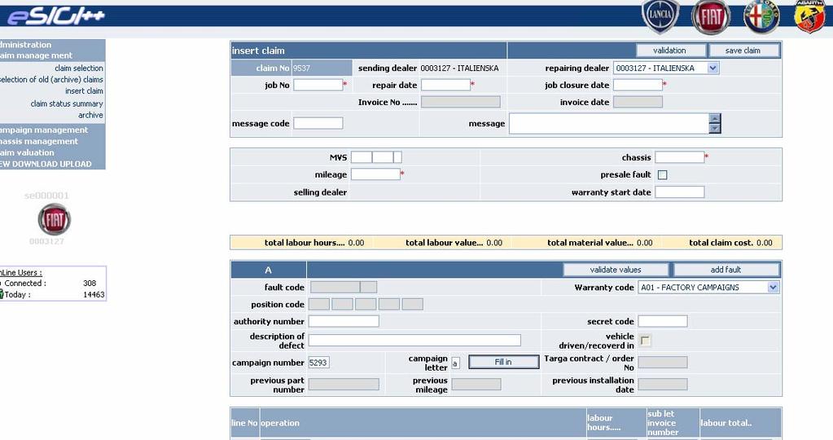The height and width of the screenshot is (440, 833).
Task: Select insert claim in sidebar menu
Action: [84, 91]
